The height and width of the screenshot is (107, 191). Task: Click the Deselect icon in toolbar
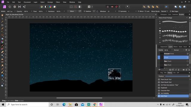[x=76, y=7]
